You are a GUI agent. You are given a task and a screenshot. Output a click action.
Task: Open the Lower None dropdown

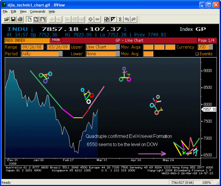coord(117,54)
